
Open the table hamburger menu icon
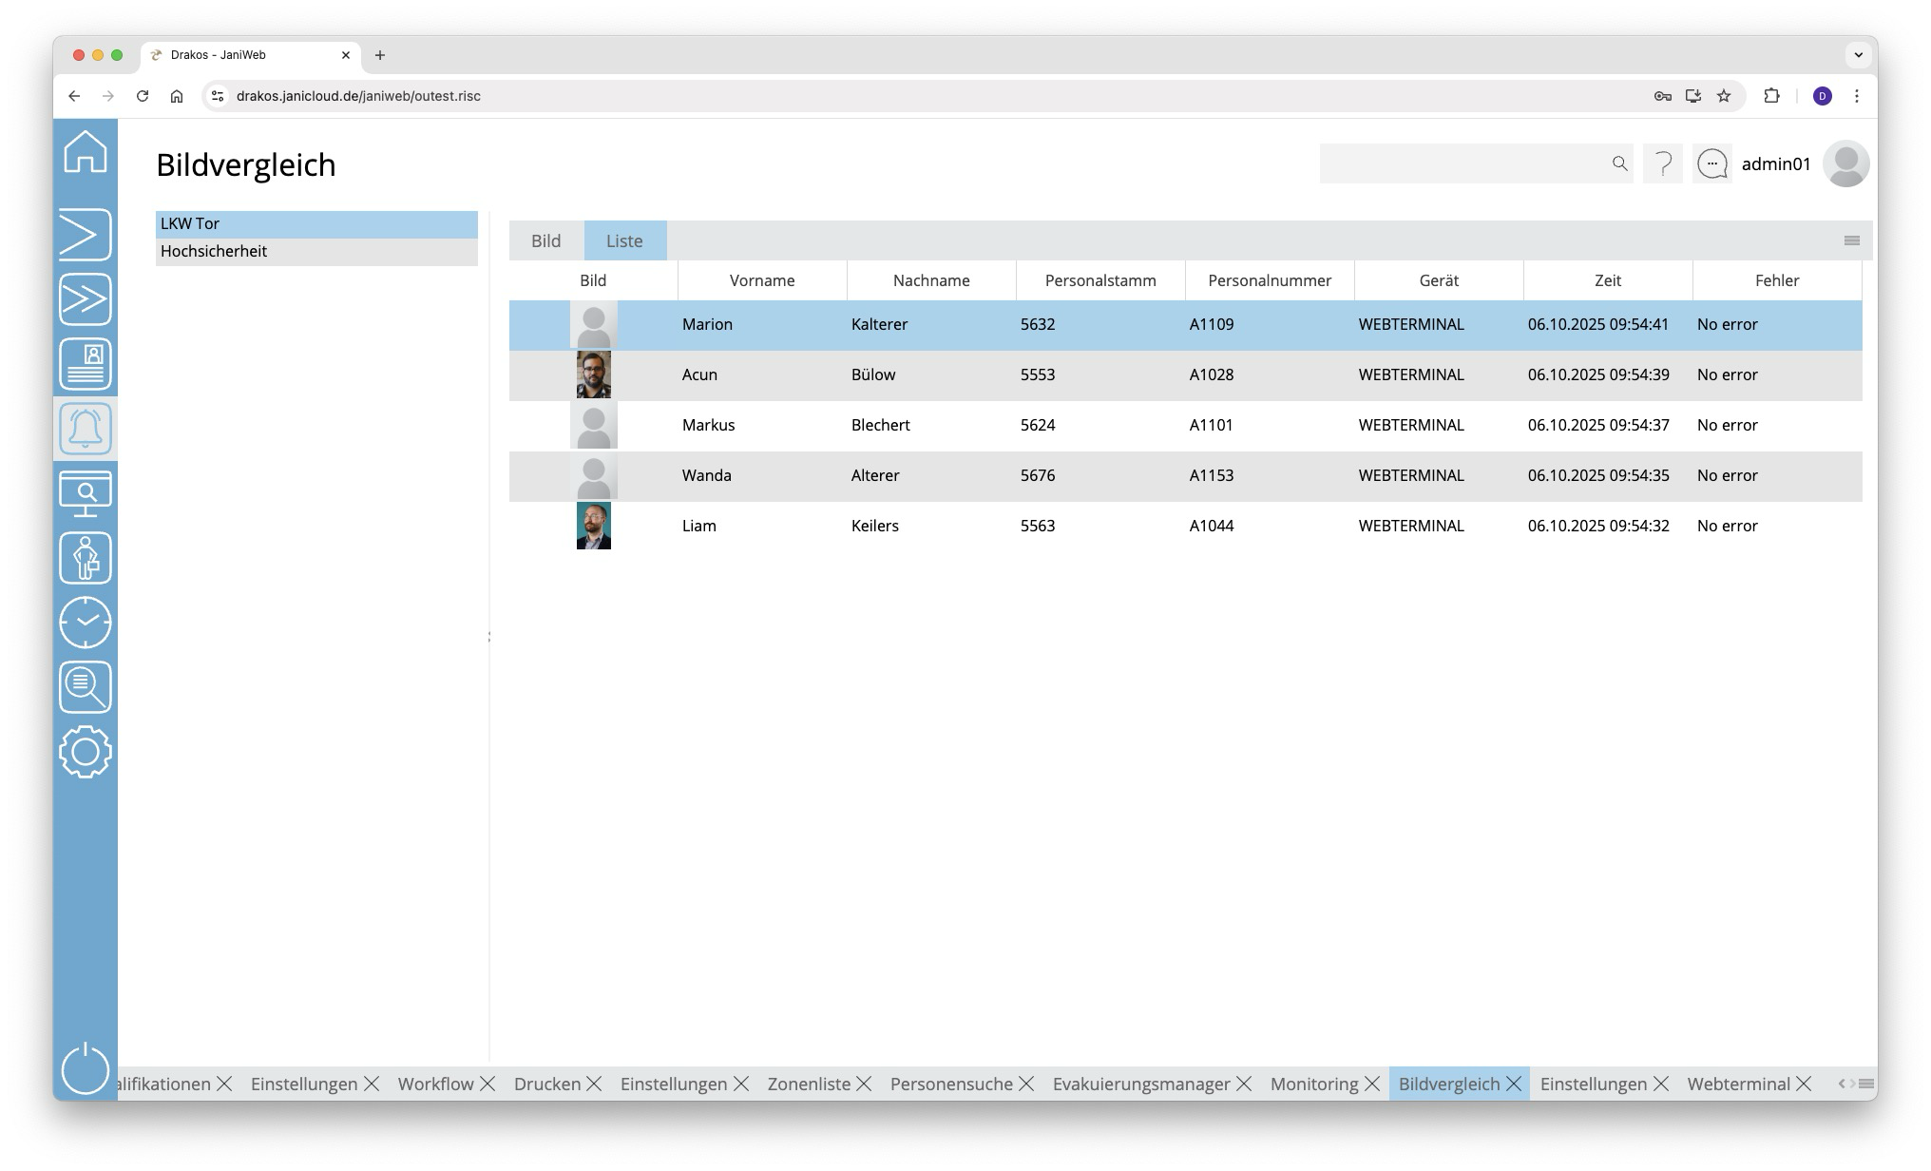point(1851,240)
